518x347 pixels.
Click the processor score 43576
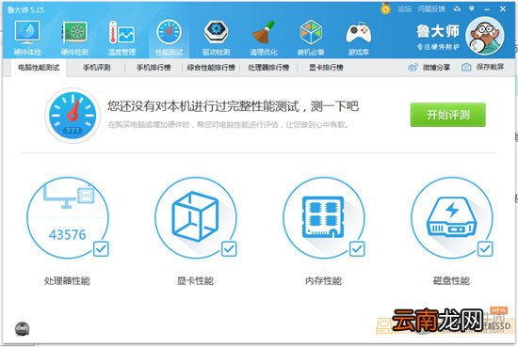click(68, 235)
